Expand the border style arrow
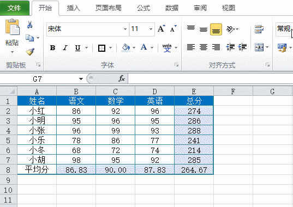Image resolution: width=293 pixels, height=207 pixels. (x=110, y=48)
